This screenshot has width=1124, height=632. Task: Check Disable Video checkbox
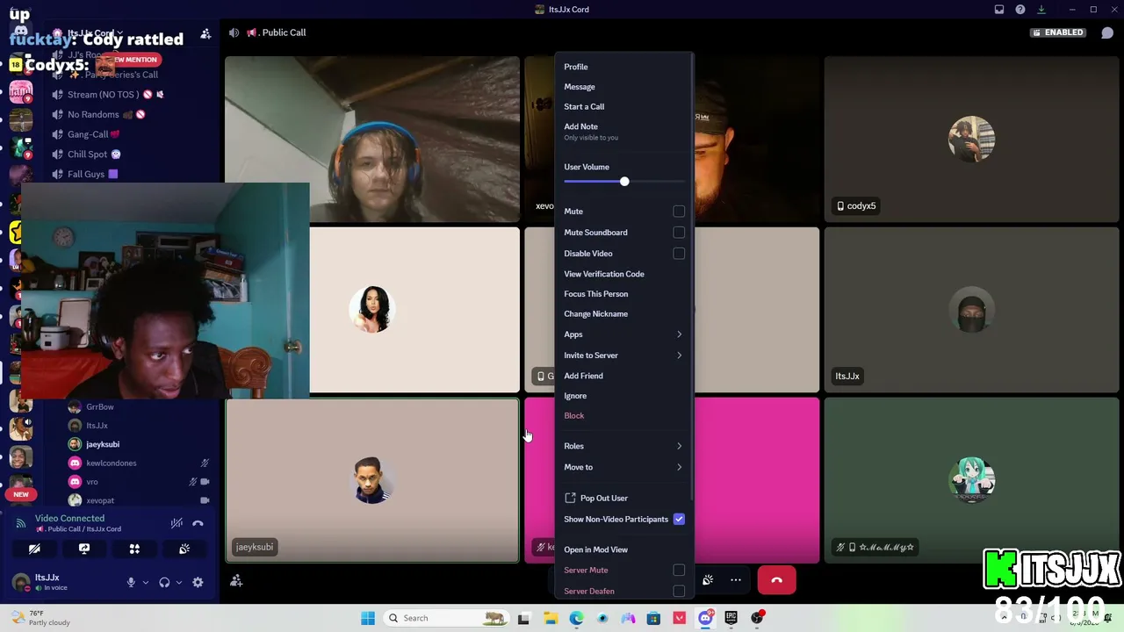(x=679, y=254)
